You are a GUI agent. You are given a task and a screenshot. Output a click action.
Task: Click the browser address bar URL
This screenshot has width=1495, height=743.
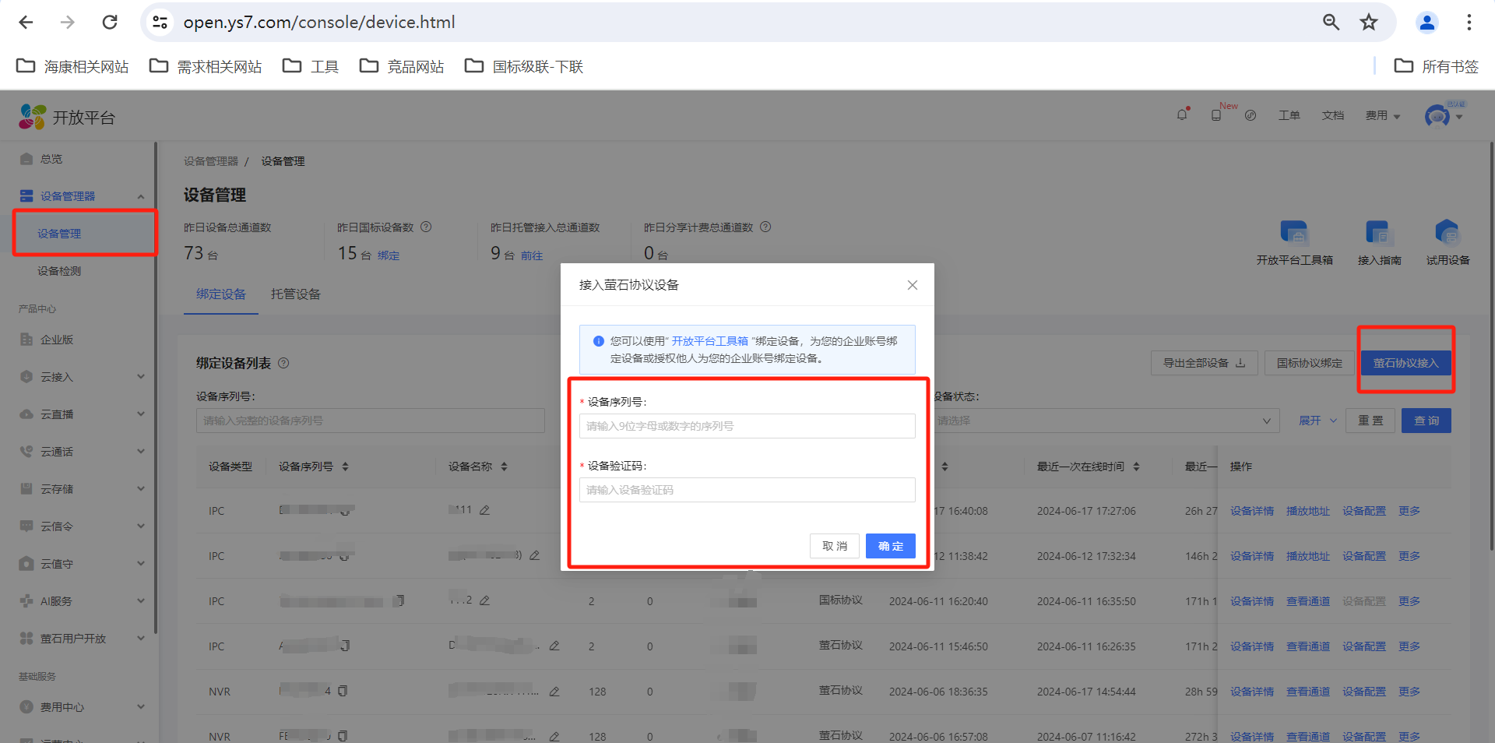click(319, 23)
